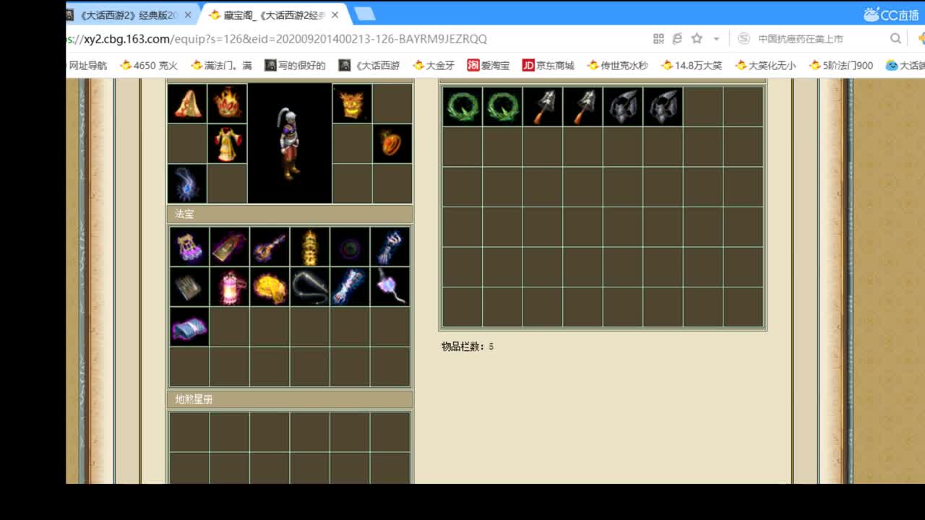Click the blue lightning weapon icon
Screen dimensions: 925x520
(x=188, y=183)
